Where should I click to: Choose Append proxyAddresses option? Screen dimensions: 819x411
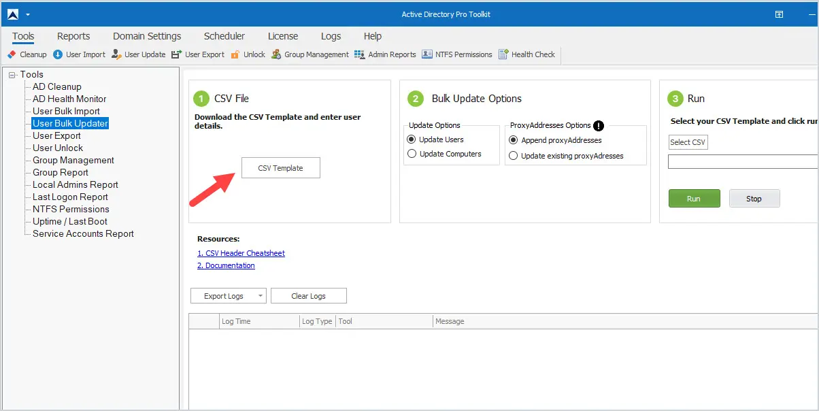[x=514, y=140]
